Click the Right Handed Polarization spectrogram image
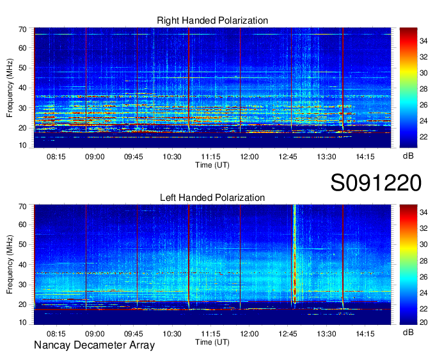Viewport: 435px width, 353px height. coord(212,88)
